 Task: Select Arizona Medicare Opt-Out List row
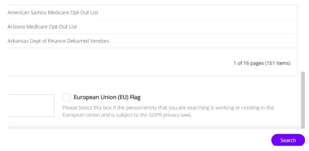[152, 26]
